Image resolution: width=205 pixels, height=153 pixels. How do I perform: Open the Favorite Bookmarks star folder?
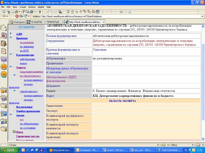(4, 90)
